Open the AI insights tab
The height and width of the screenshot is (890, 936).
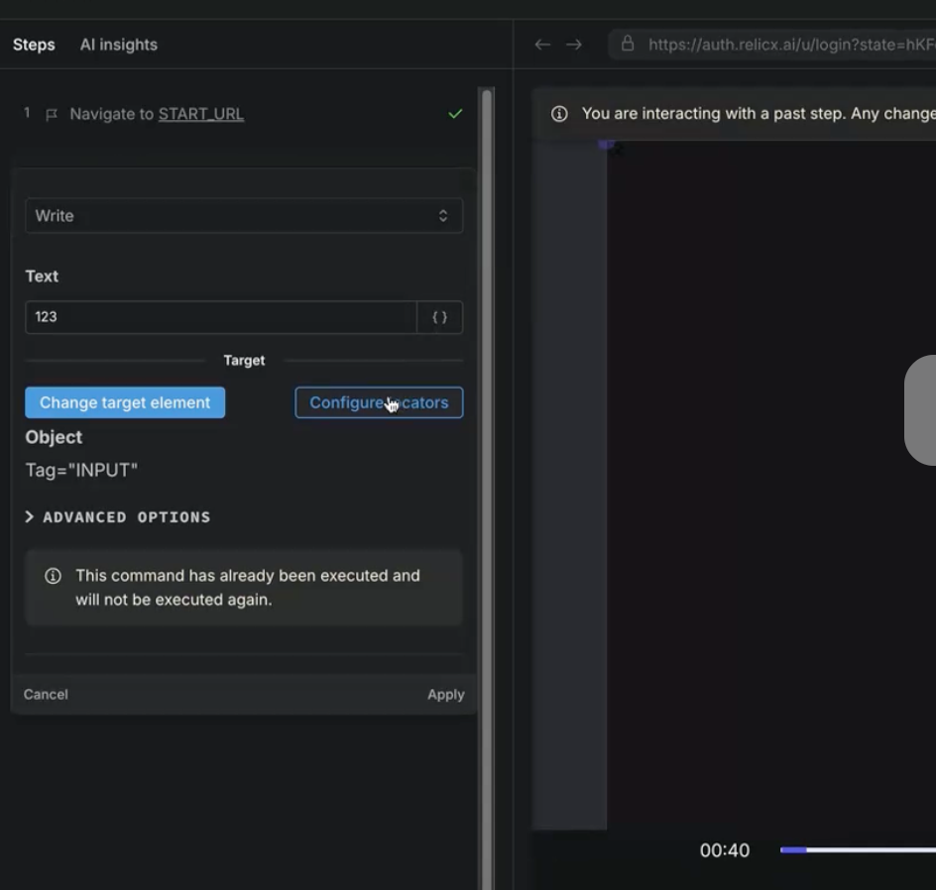point(118,45)
